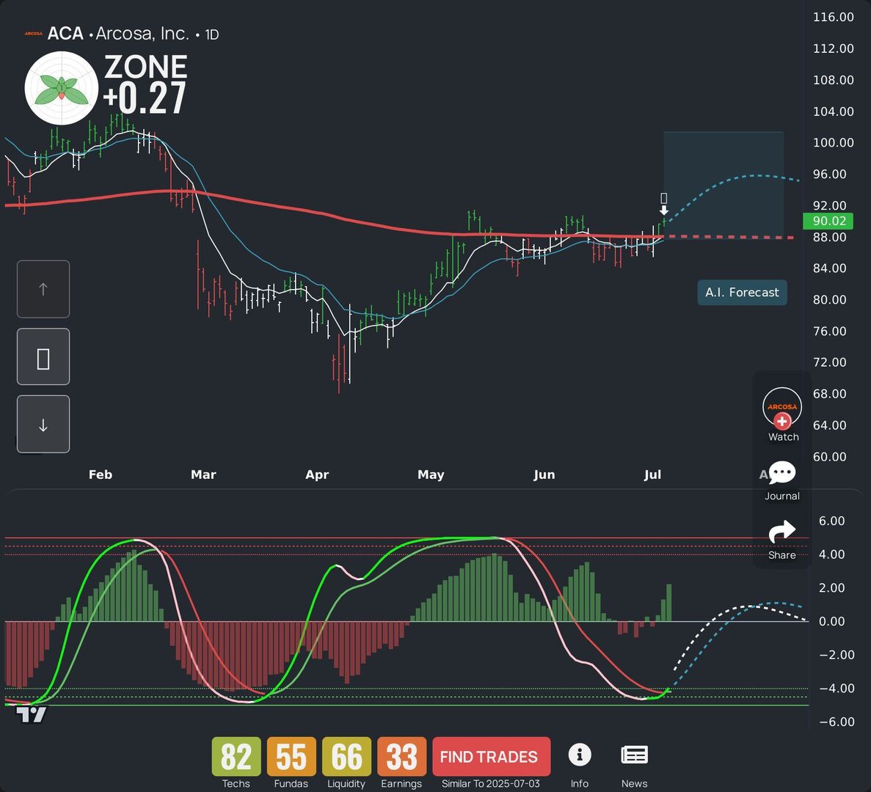
Task: Click the 0.00 oscillator axis label
Action: pyautogui.click(x=831, y=622)
